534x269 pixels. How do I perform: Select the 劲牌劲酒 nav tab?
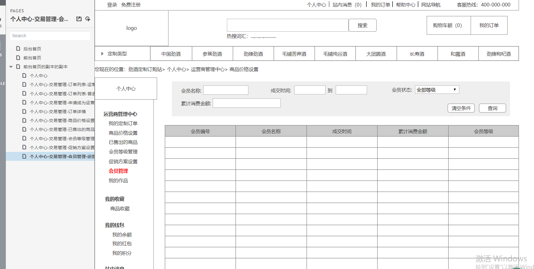[x=253, y=54]
